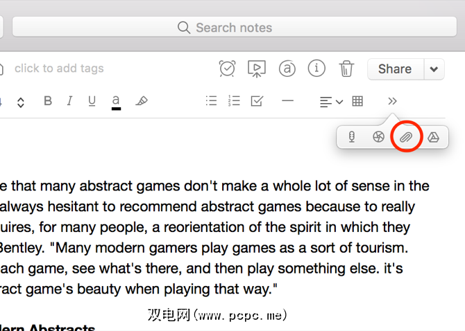The height and width of the screenshot is (331, 465).
Task: Pick the text color underlined 'a' swatch
Action: 116,101
